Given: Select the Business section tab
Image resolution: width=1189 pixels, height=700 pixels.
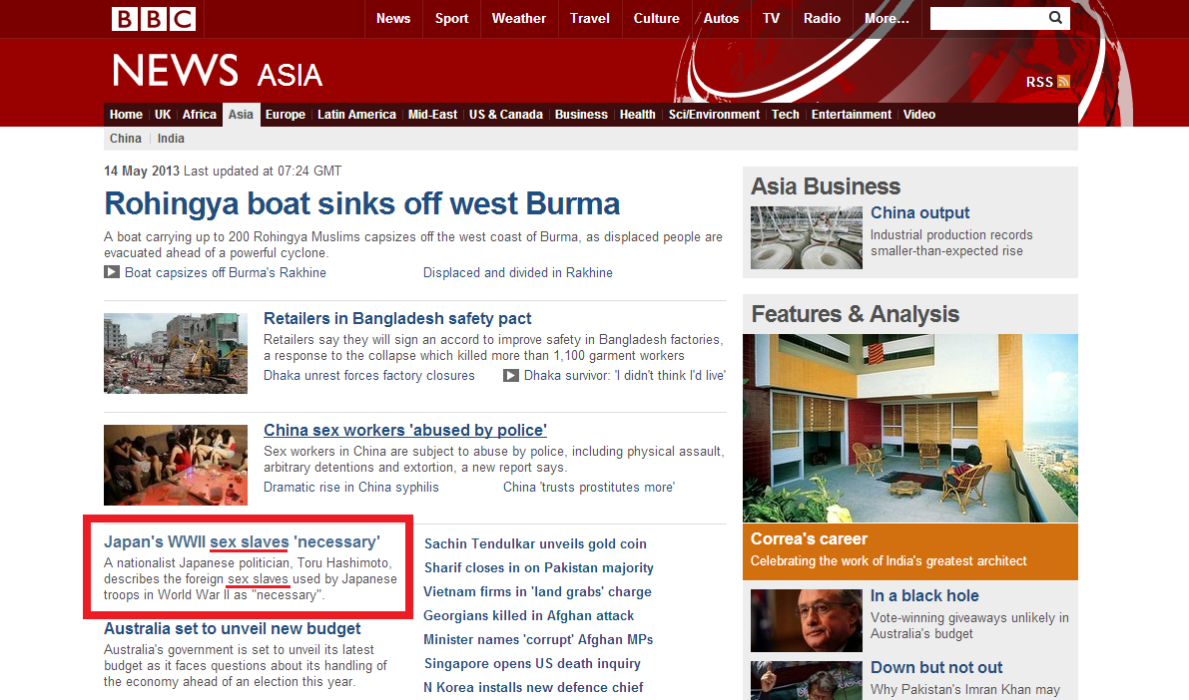Looking at the screenshot, I should click(x=581, y=115).
